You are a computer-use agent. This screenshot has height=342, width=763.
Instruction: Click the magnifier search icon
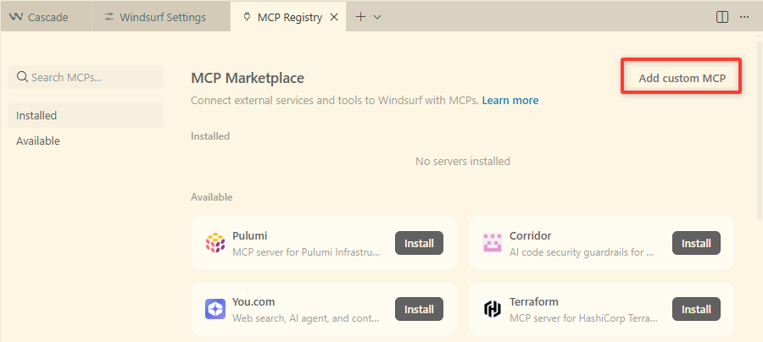[x=22, y=77]
